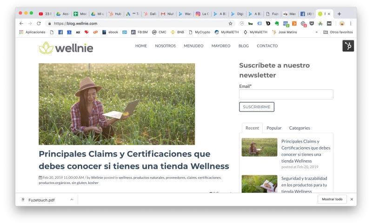Viewport: 372px width, 223px height.
Task: Open the MyCrypto bookmark
Action: 199,32
